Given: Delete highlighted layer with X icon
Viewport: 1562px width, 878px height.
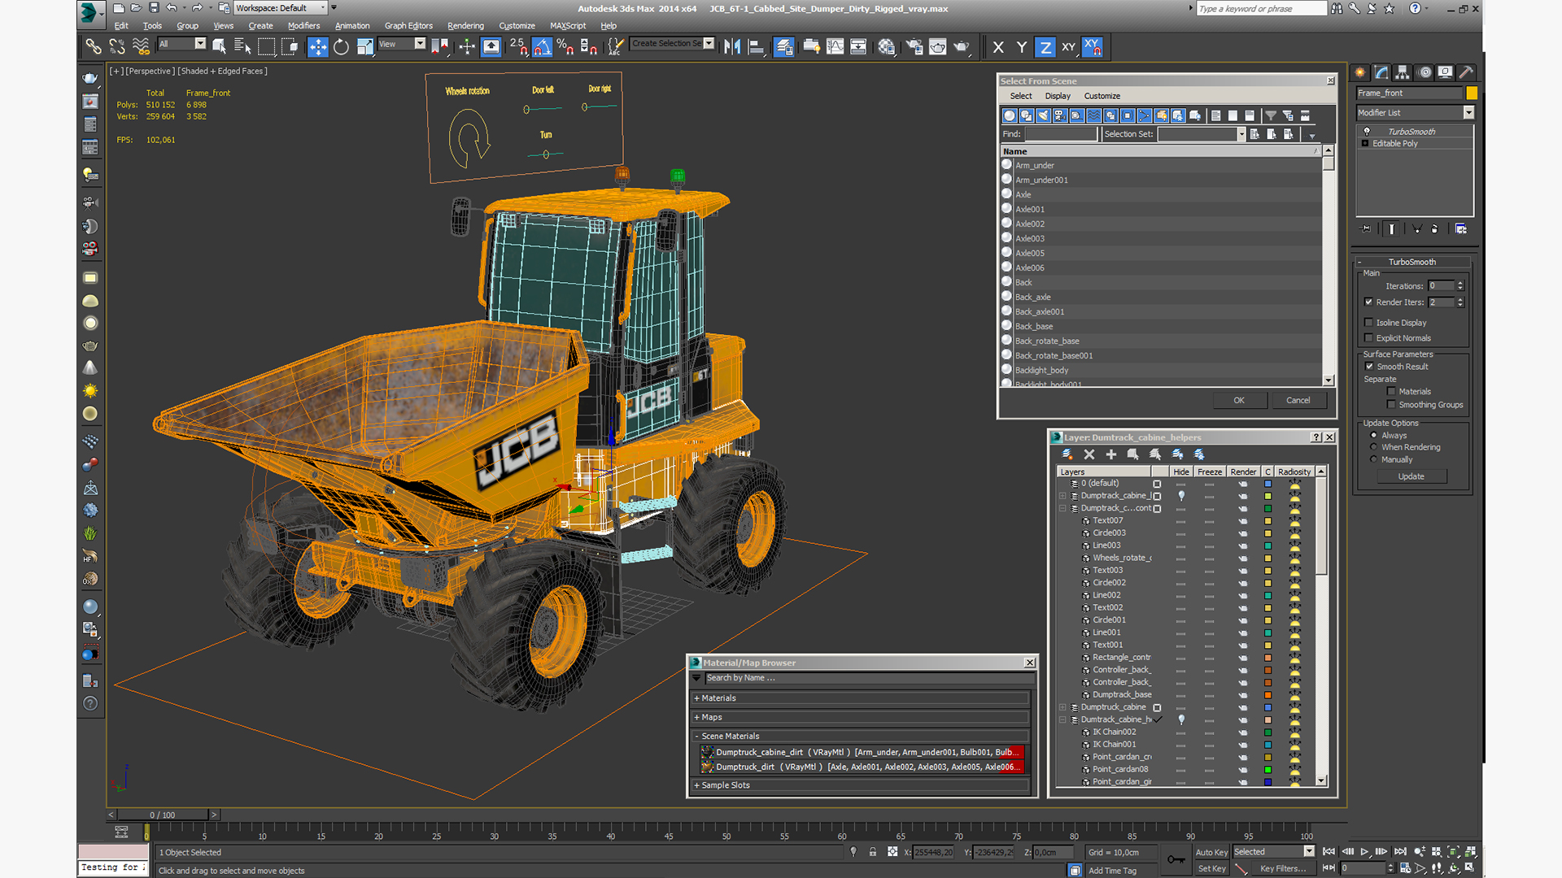Looking at the screenshot, I should (x=1089, y=454).
